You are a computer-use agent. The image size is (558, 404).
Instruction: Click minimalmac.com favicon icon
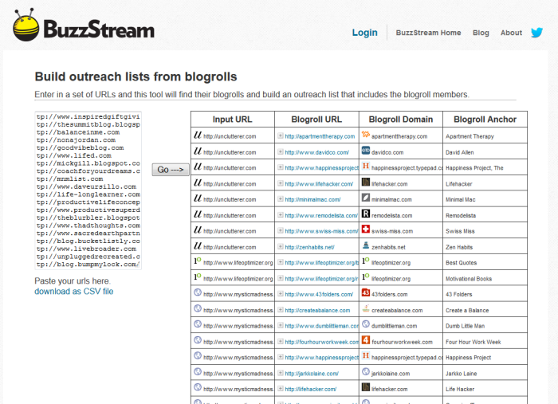pos(366,198)
